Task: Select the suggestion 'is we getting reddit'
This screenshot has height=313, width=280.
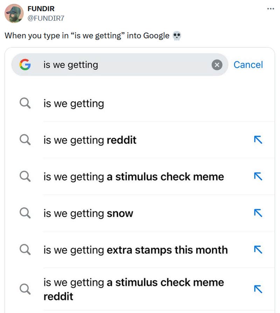Action: (90, 140)
